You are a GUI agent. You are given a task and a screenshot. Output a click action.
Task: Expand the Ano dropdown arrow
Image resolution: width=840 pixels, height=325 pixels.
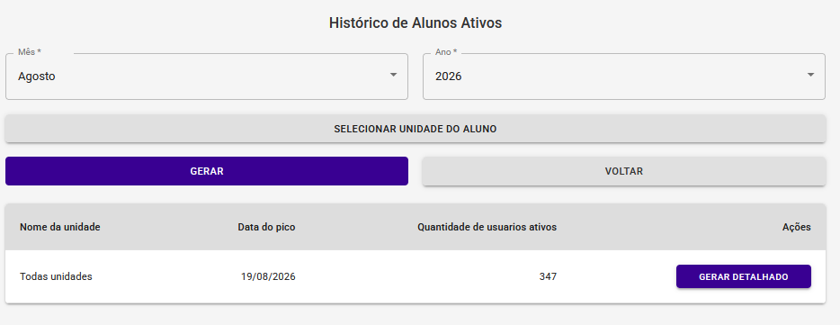[x=810, y=75]
